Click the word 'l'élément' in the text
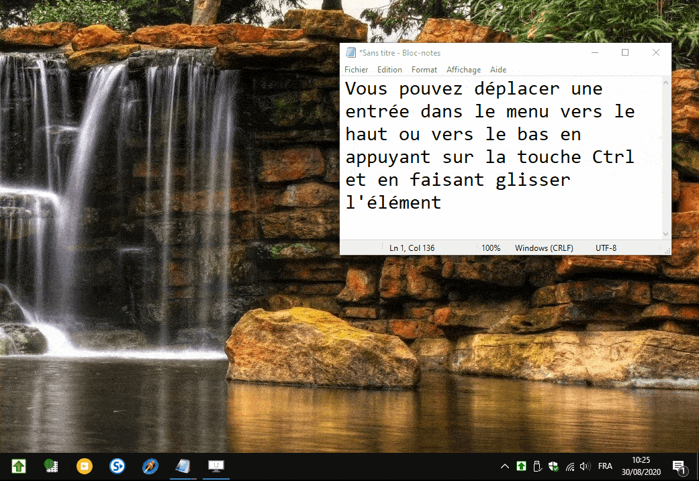The height and width of the screenshot is (481, 699). 393,203
